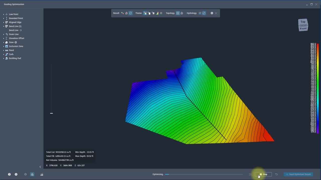Close the visualization toolbar with the X
The width and height of the screenshot is (321, 180).
[216, 13]
